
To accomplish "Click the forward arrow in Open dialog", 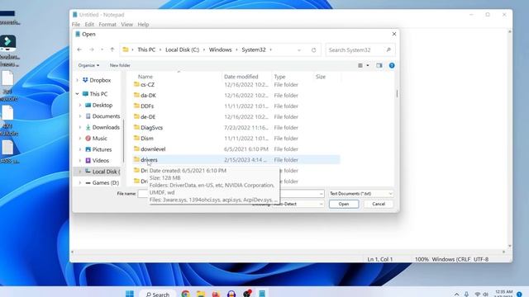I will [x=92, y=49].
